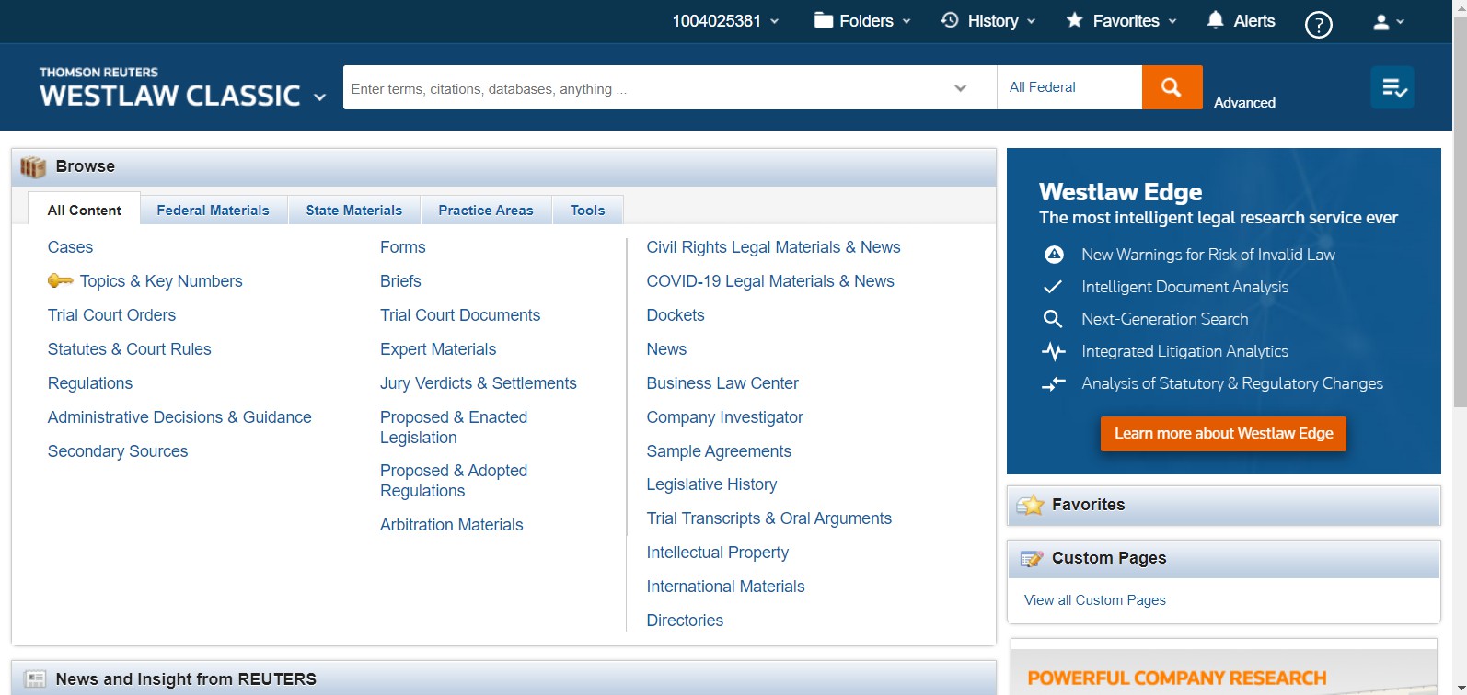Click the History clock icon
The width and height of the screenshot is (1467, 695).
[951, 20]
